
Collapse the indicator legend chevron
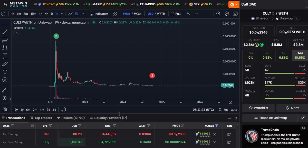coord(16,33)
